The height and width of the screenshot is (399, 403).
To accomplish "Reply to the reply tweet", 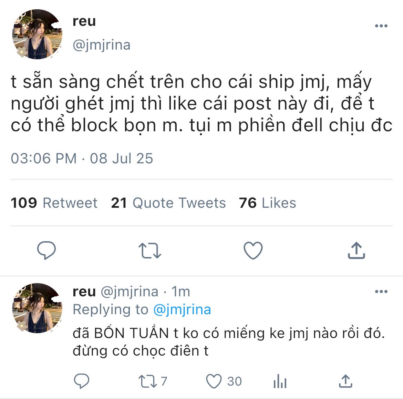I will click(82, 381).
